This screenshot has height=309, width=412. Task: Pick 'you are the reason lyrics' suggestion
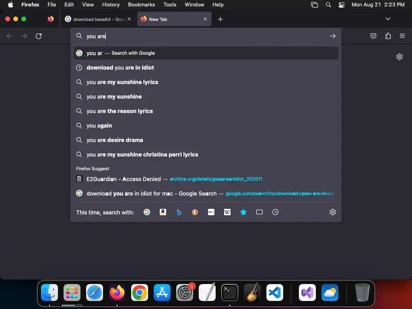[x=206, y=111]
